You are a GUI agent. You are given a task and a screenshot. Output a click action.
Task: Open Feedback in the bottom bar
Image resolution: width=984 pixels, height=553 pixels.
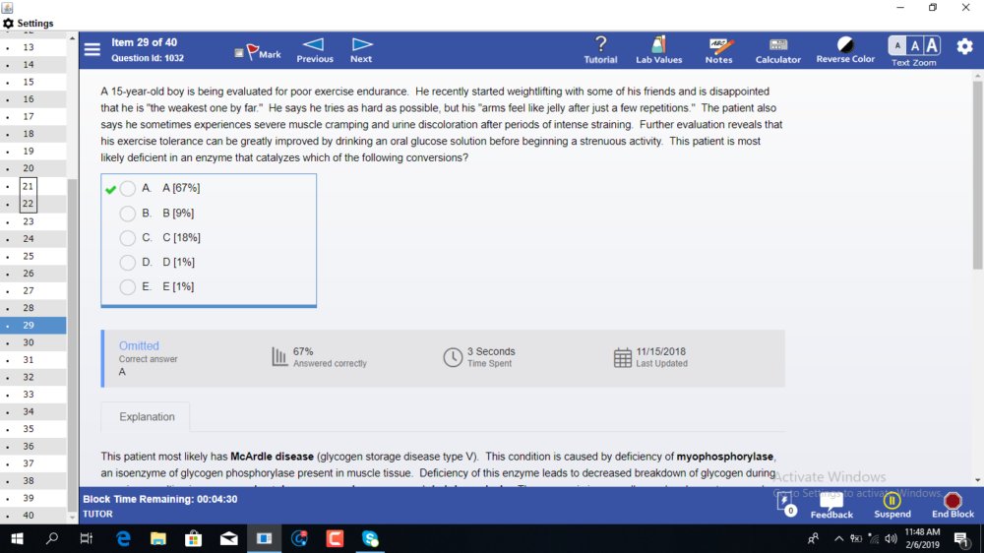coord(831,506)
